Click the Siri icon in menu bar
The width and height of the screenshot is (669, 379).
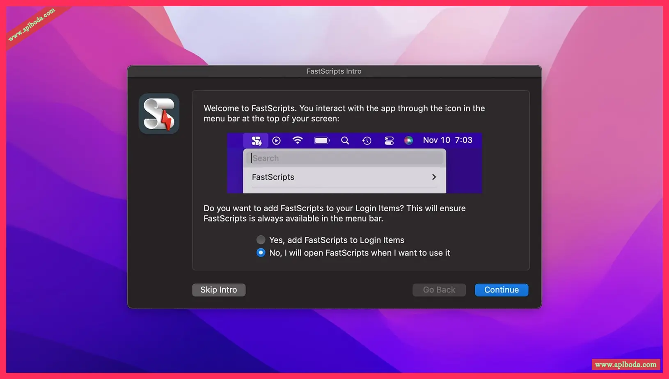click(408, 140)
